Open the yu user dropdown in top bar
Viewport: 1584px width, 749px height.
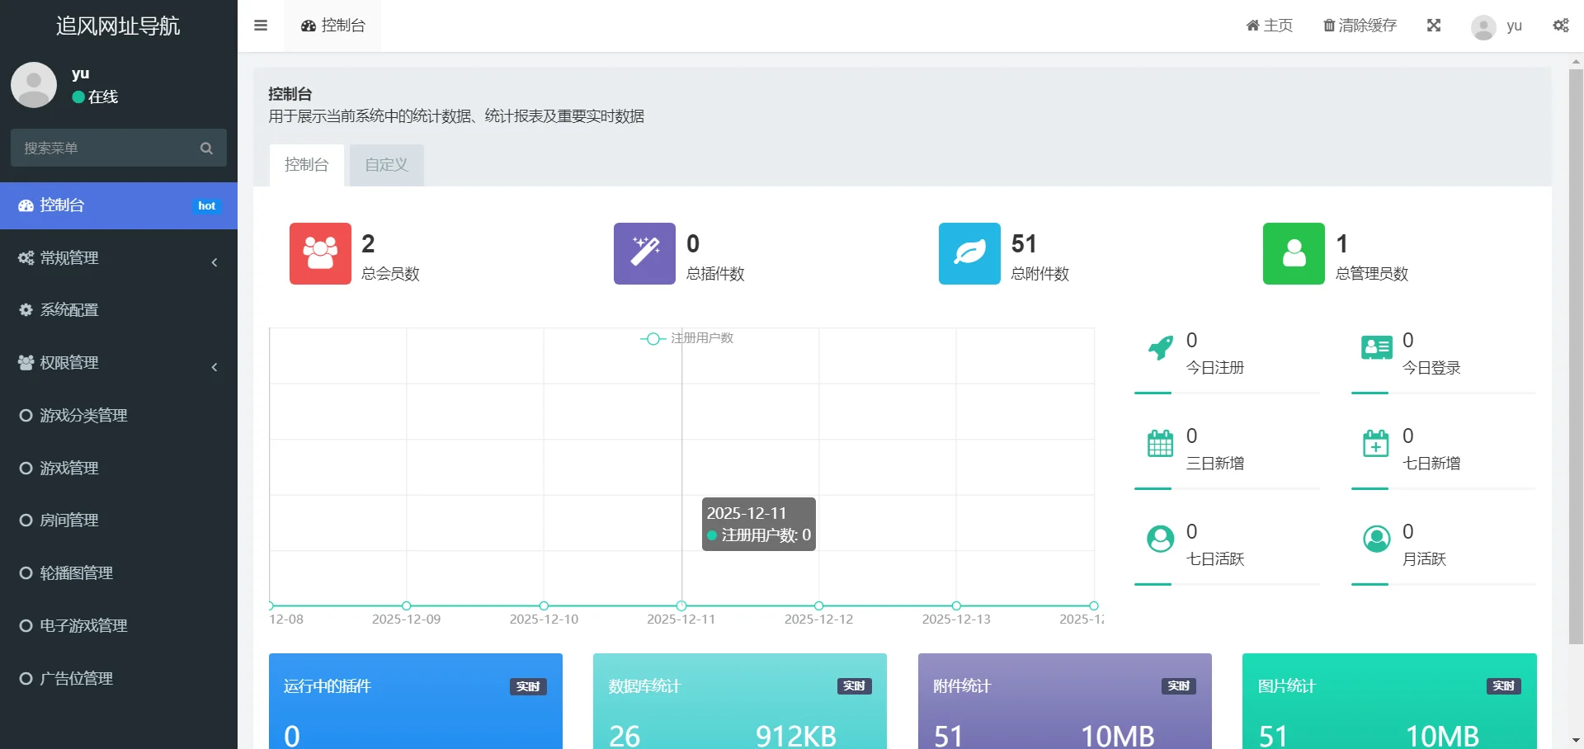click(x=1497, y=26)
